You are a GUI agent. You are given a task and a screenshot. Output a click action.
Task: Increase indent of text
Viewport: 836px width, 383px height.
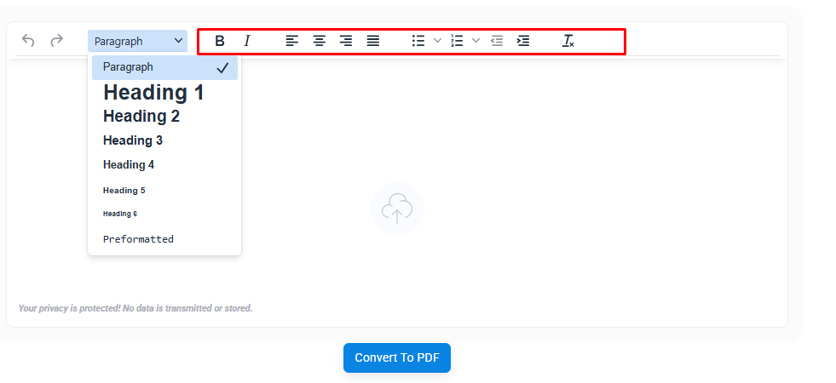point(523,41)
